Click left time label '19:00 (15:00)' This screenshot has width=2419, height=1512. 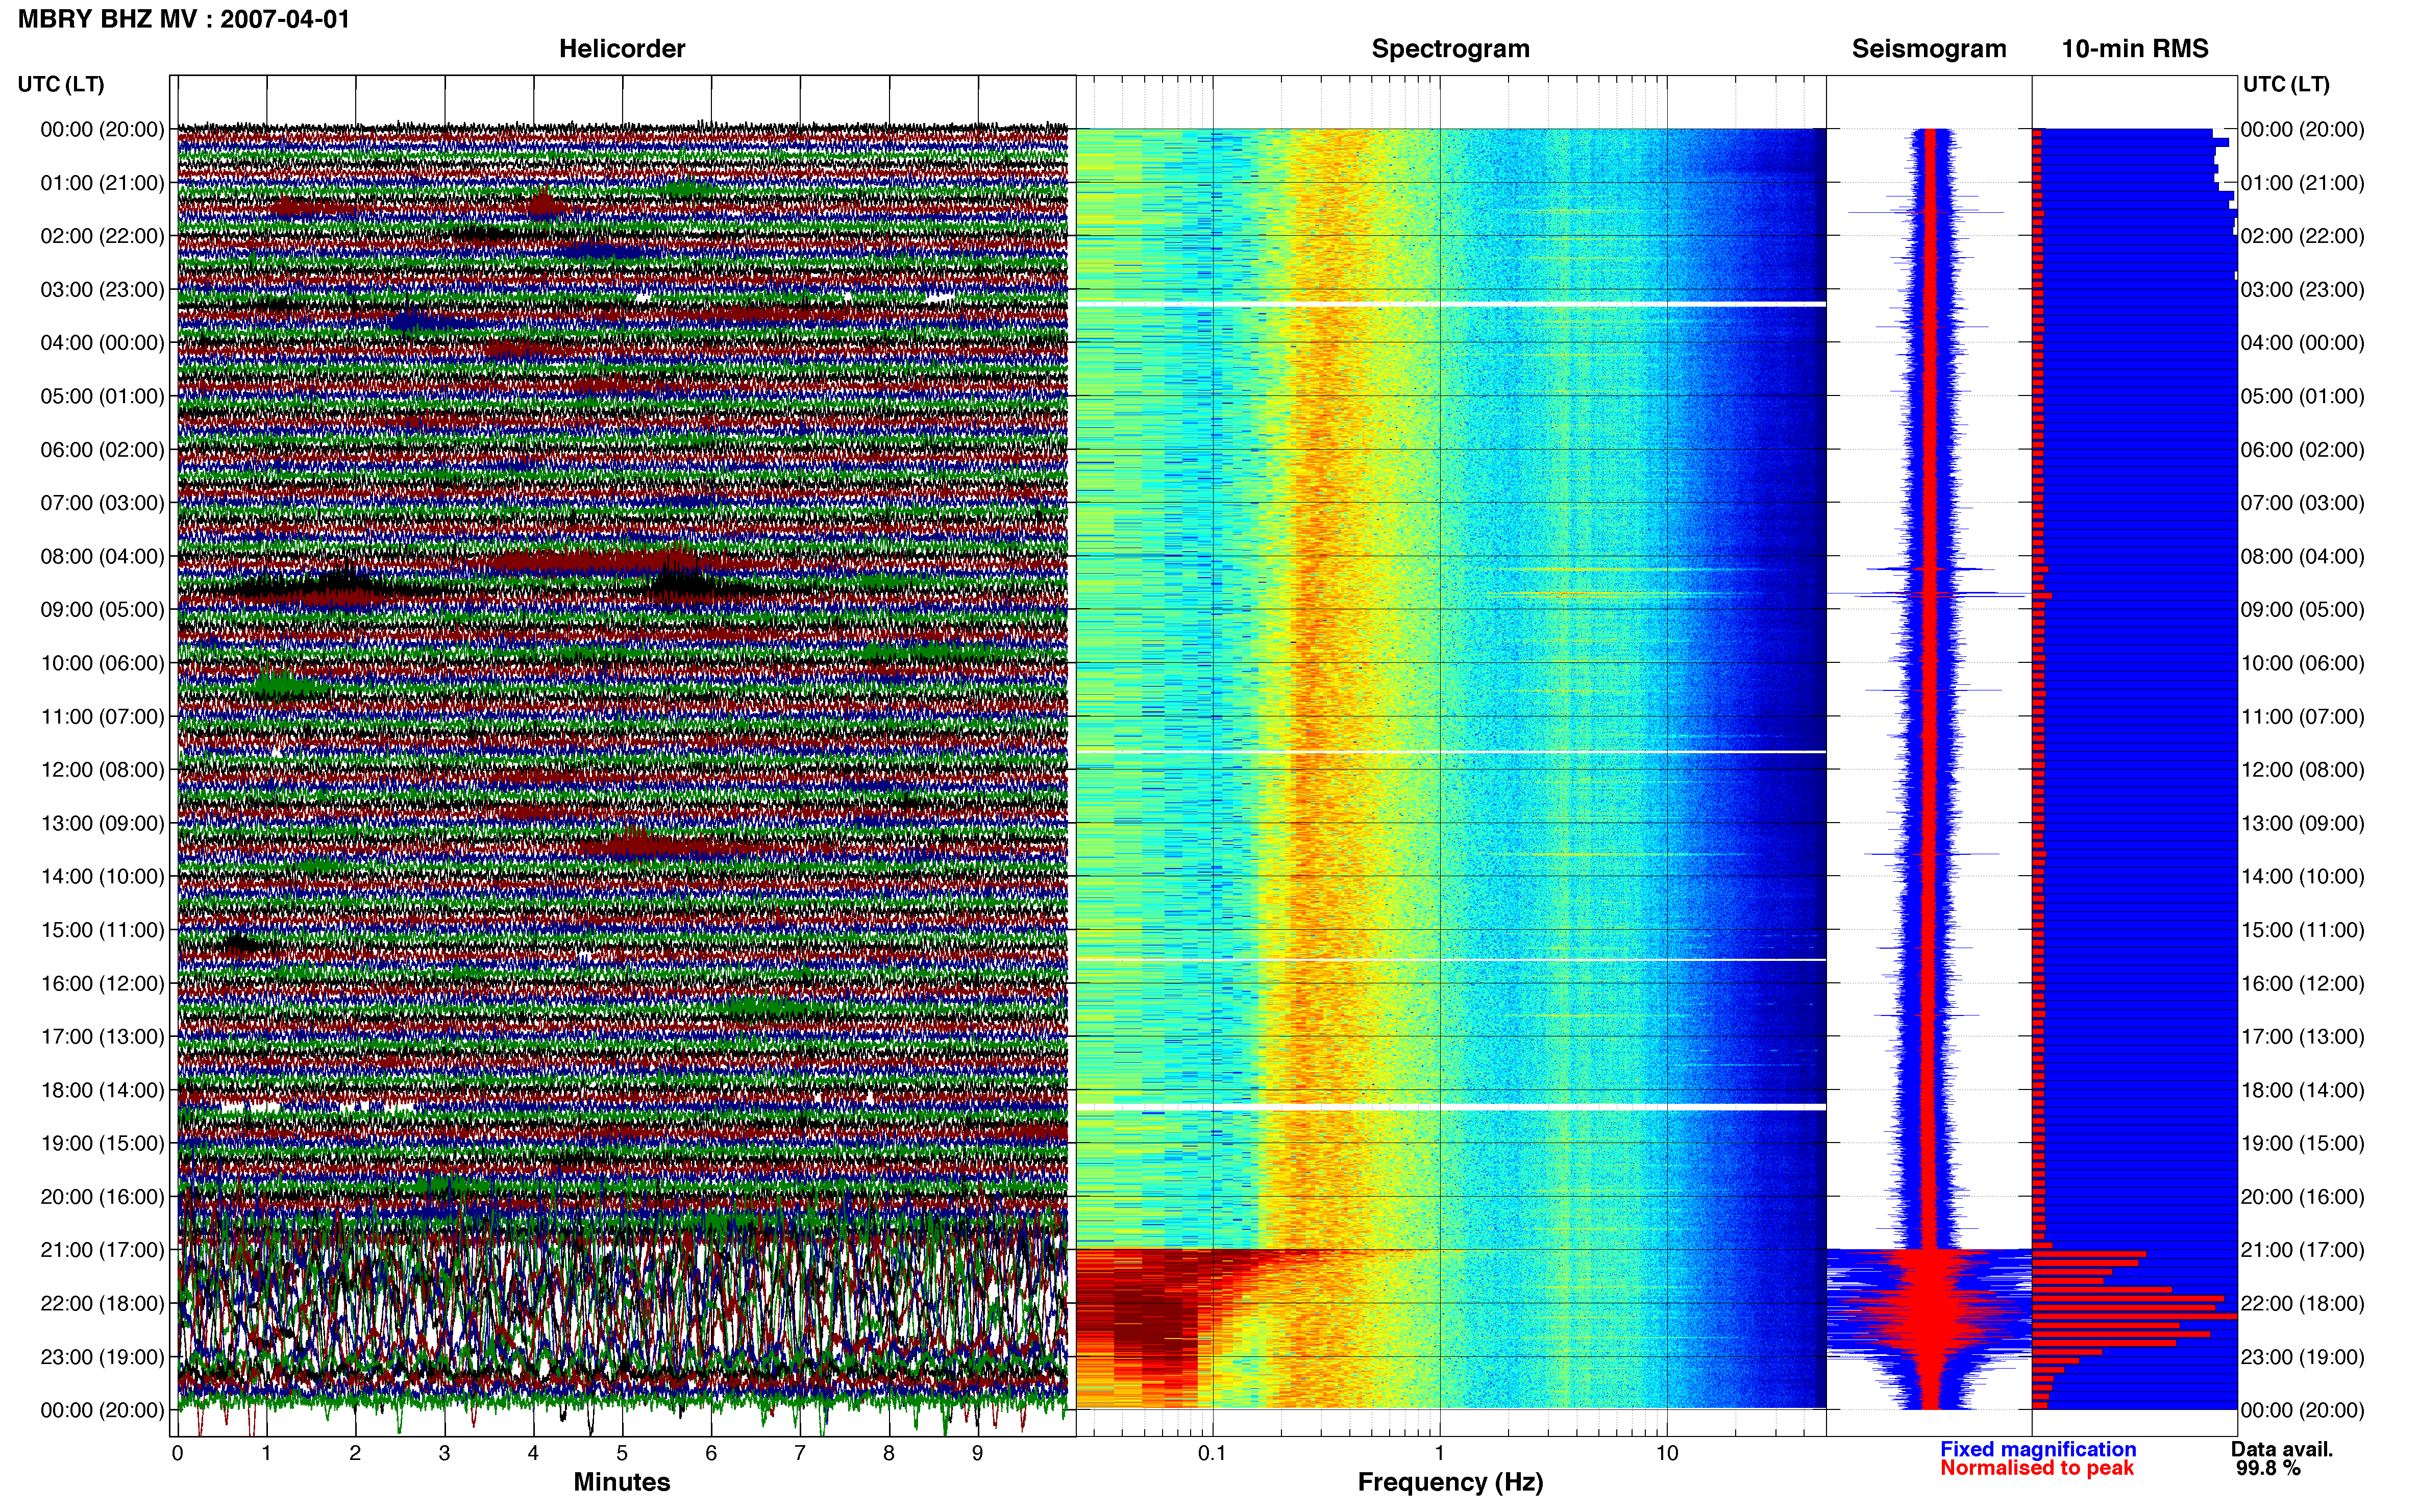point(102,1144)
